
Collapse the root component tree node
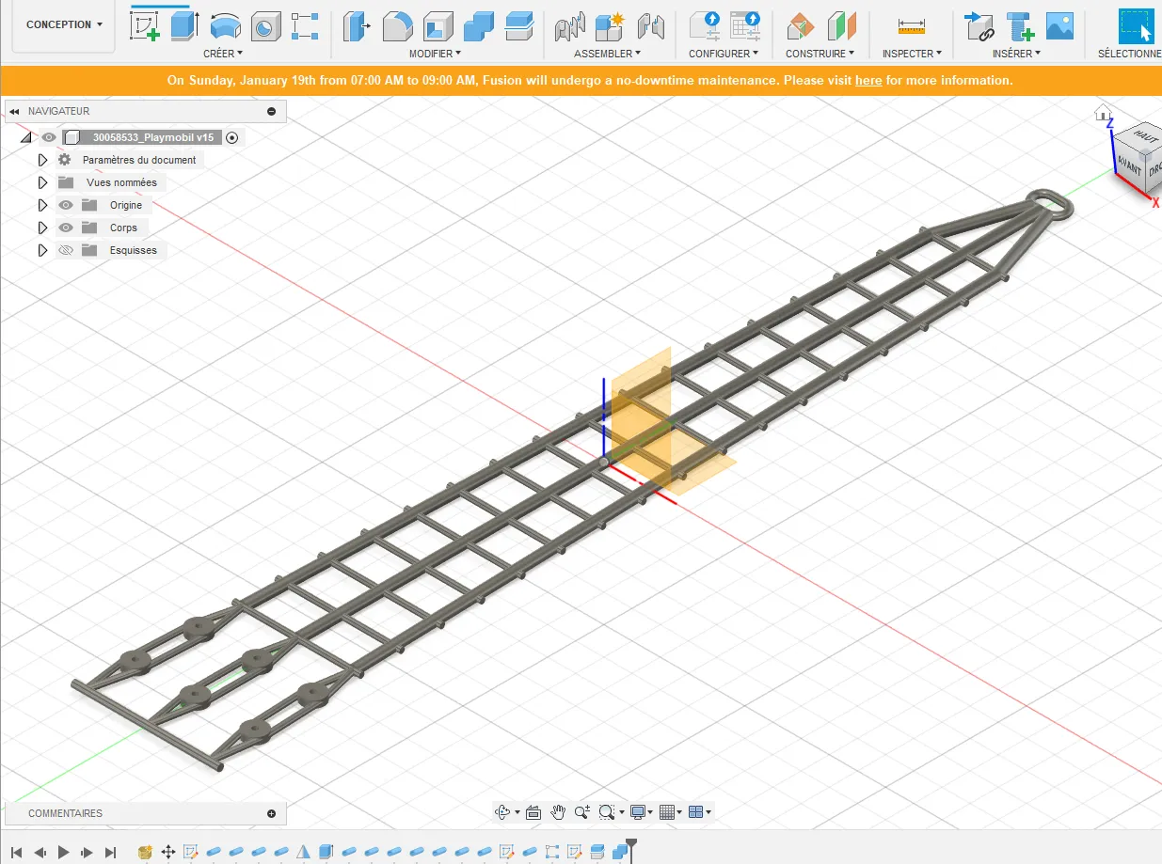[25, 137]
